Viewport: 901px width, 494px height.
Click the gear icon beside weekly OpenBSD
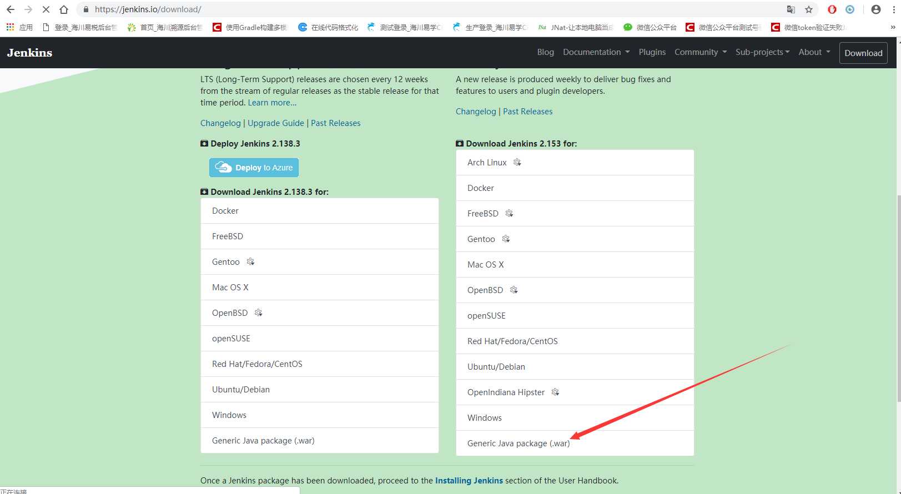pyautogui.click(x=514, y=290)
